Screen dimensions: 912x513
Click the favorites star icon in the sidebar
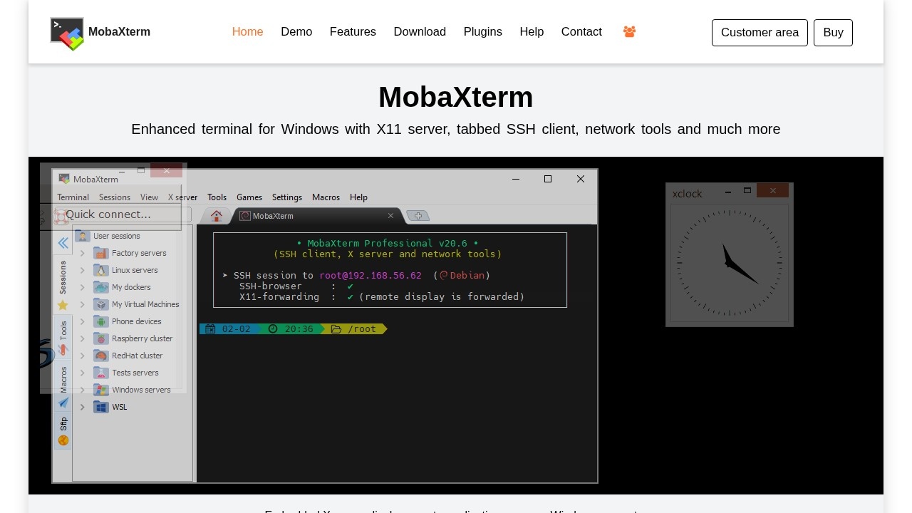pos(63,305)
